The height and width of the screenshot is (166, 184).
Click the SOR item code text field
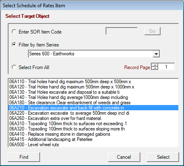pyautogui.click(x=122, y=31)
